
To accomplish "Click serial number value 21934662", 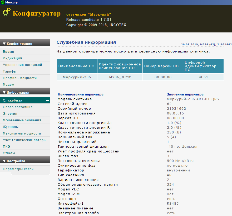I will [x=176, y=109].
